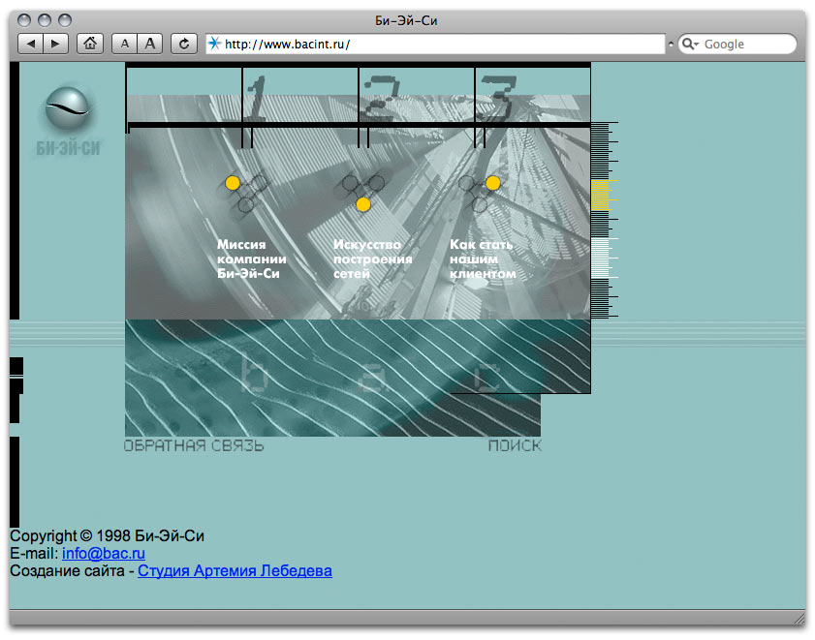Go to the home page via house icon

(90, 44)
